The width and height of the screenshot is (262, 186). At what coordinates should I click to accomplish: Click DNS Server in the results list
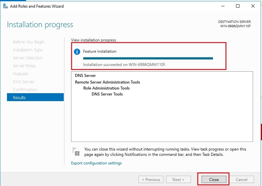click(85, 75)
